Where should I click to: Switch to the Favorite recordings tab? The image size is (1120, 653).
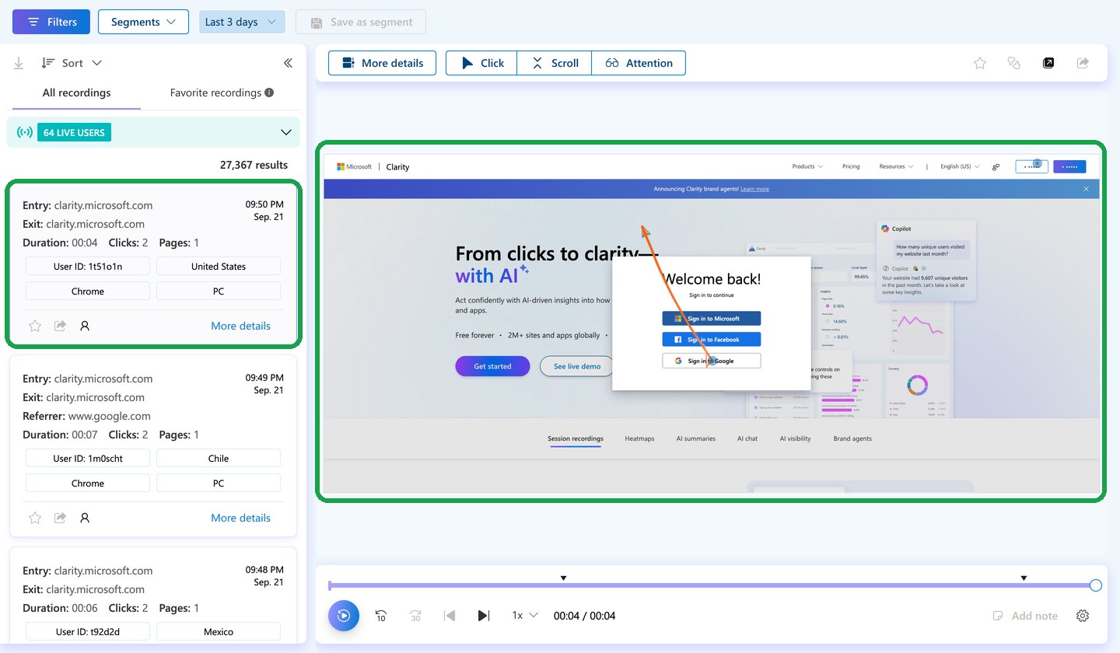point(215,93)
